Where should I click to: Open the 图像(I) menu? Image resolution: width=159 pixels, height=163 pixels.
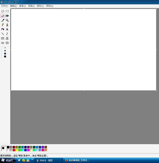click(x=31, y=6)
